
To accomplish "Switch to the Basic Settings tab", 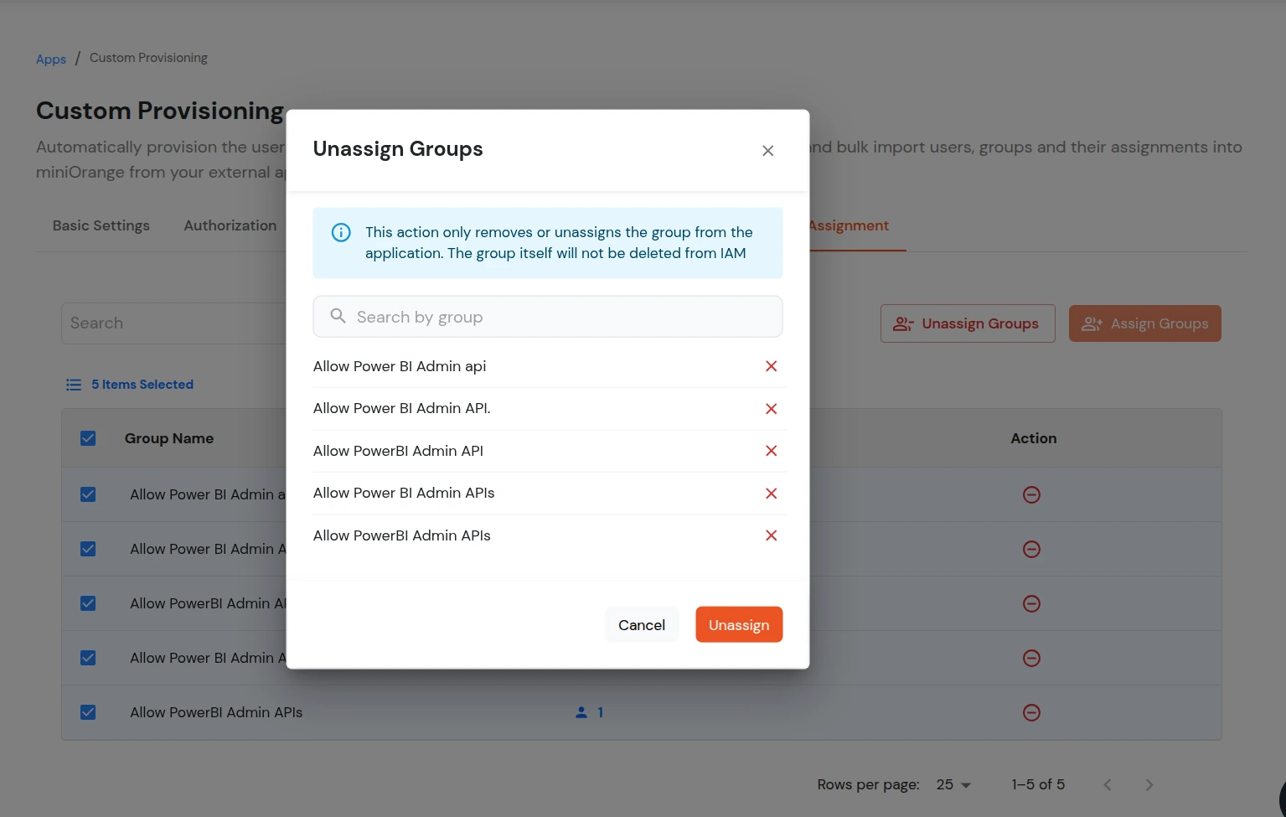I will point(101,225).
